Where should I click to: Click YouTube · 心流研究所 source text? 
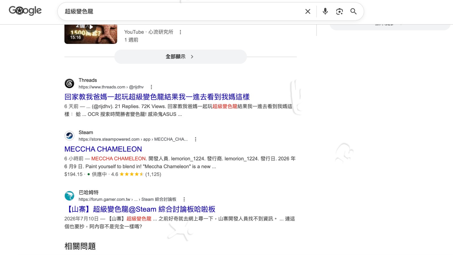149,32
